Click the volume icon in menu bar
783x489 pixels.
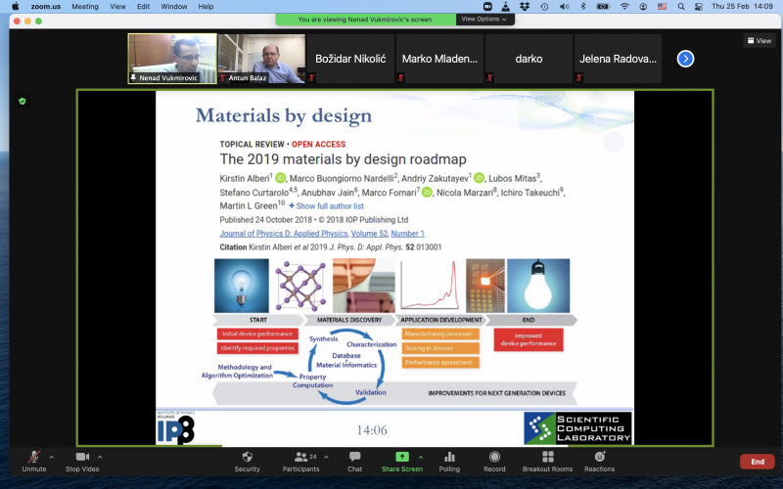coord(565,7)
